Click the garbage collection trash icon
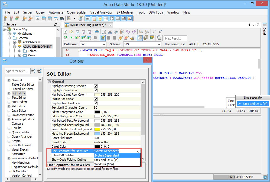Screen dimensions: 270x182 (265, 177)
